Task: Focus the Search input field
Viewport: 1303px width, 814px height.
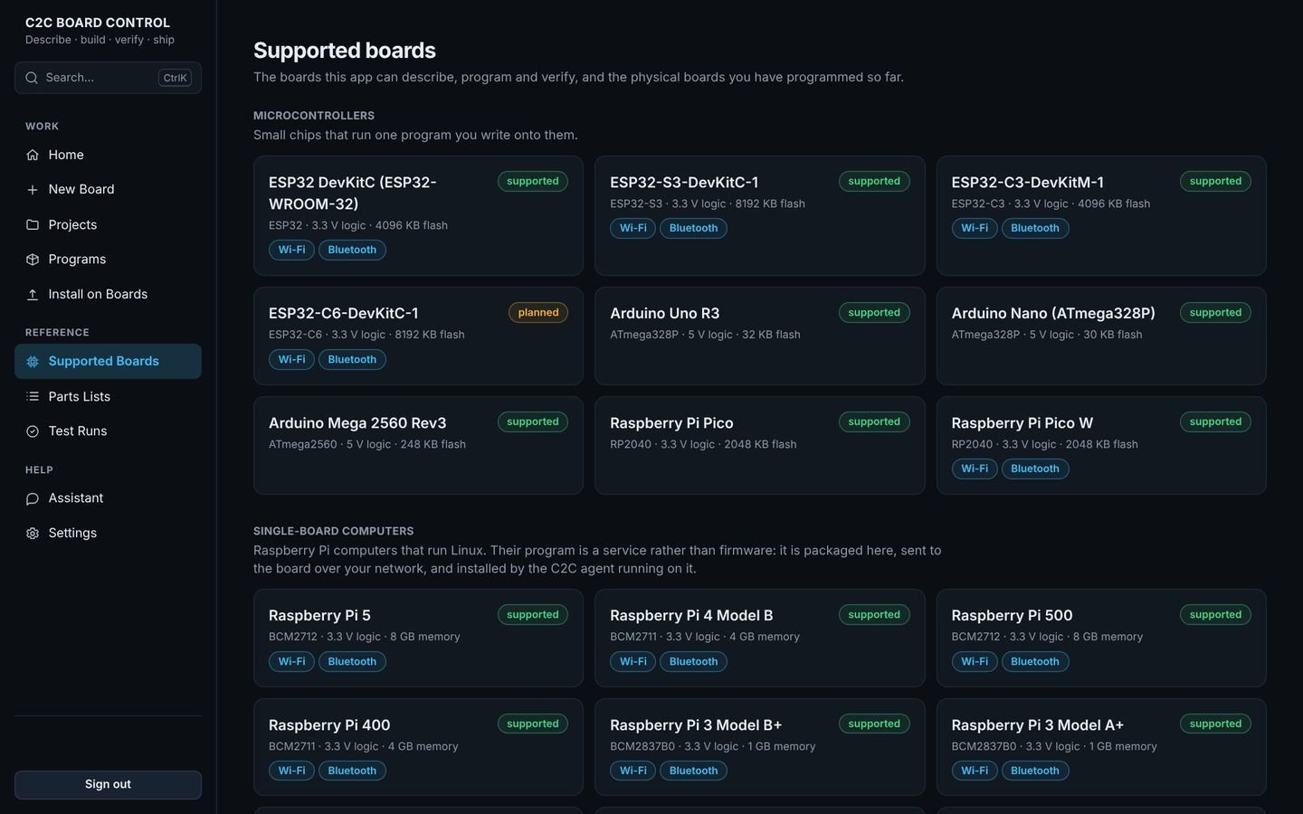Action: [108, 78]
